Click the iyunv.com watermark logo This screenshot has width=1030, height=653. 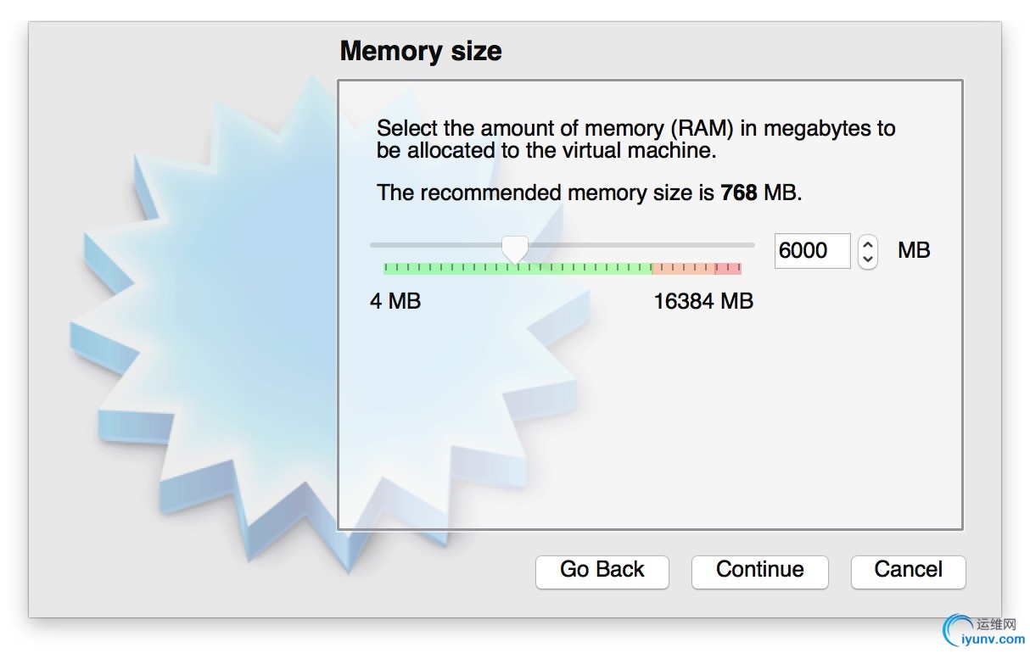tap(983, 630)
